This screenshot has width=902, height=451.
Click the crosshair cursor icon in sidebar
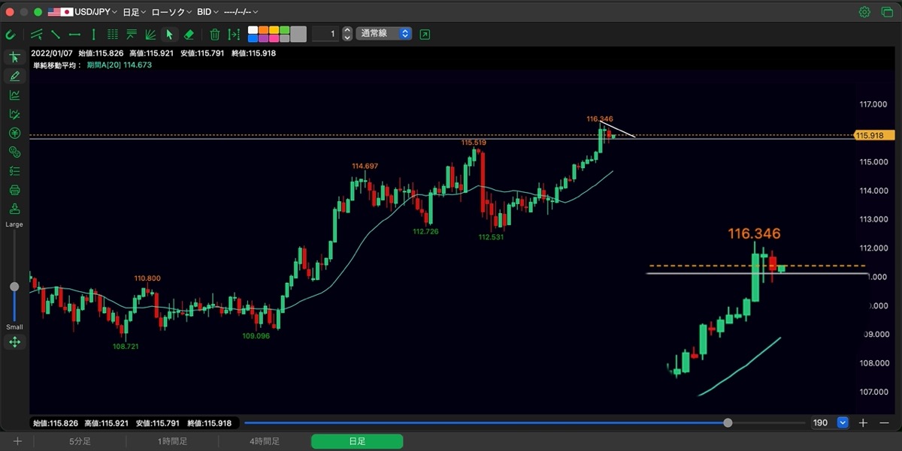14,57
